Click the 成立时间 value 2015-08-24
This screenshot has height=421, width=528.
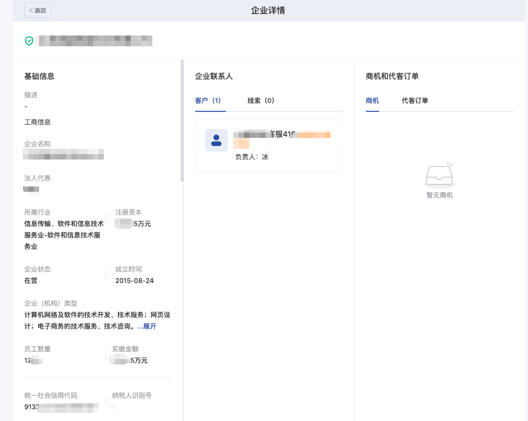(x=134, y=280)
